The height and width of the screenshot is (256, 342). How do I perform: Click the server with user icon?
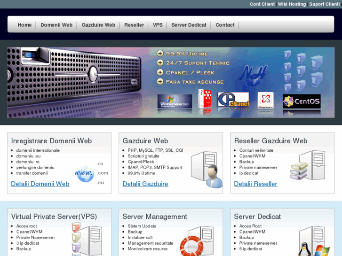(x=207, y=170)
